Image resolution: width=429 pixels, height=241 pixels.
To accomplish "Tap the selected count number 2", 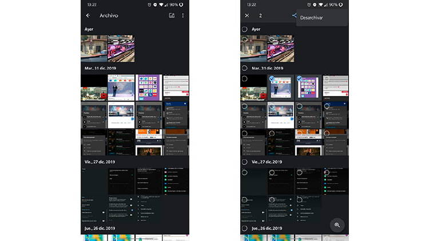I will click(260, 15).
